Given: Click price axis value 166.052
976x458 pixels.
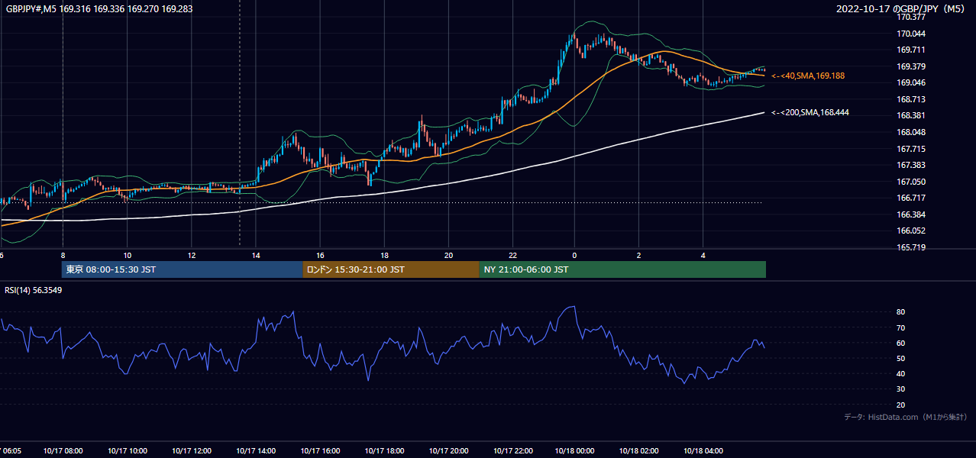Looking at the screenshot, I should pos(911,231).
